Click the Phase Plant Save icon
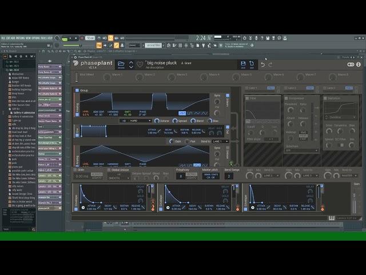Image resolution: width=366 pixels, height=275 pixels. pos(243,64)
